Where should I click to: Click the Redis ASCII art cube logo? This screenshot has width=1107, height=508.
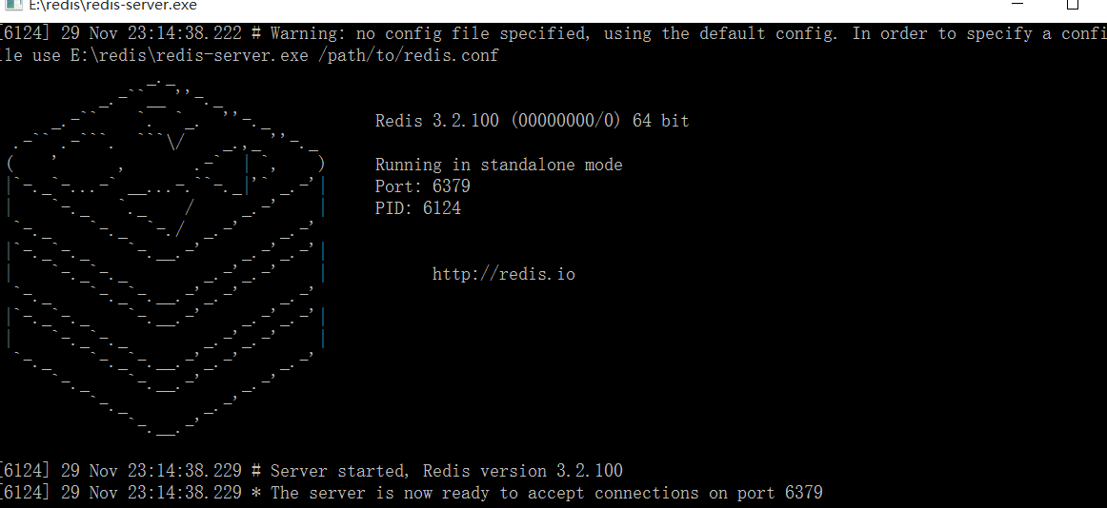[167, 257]
